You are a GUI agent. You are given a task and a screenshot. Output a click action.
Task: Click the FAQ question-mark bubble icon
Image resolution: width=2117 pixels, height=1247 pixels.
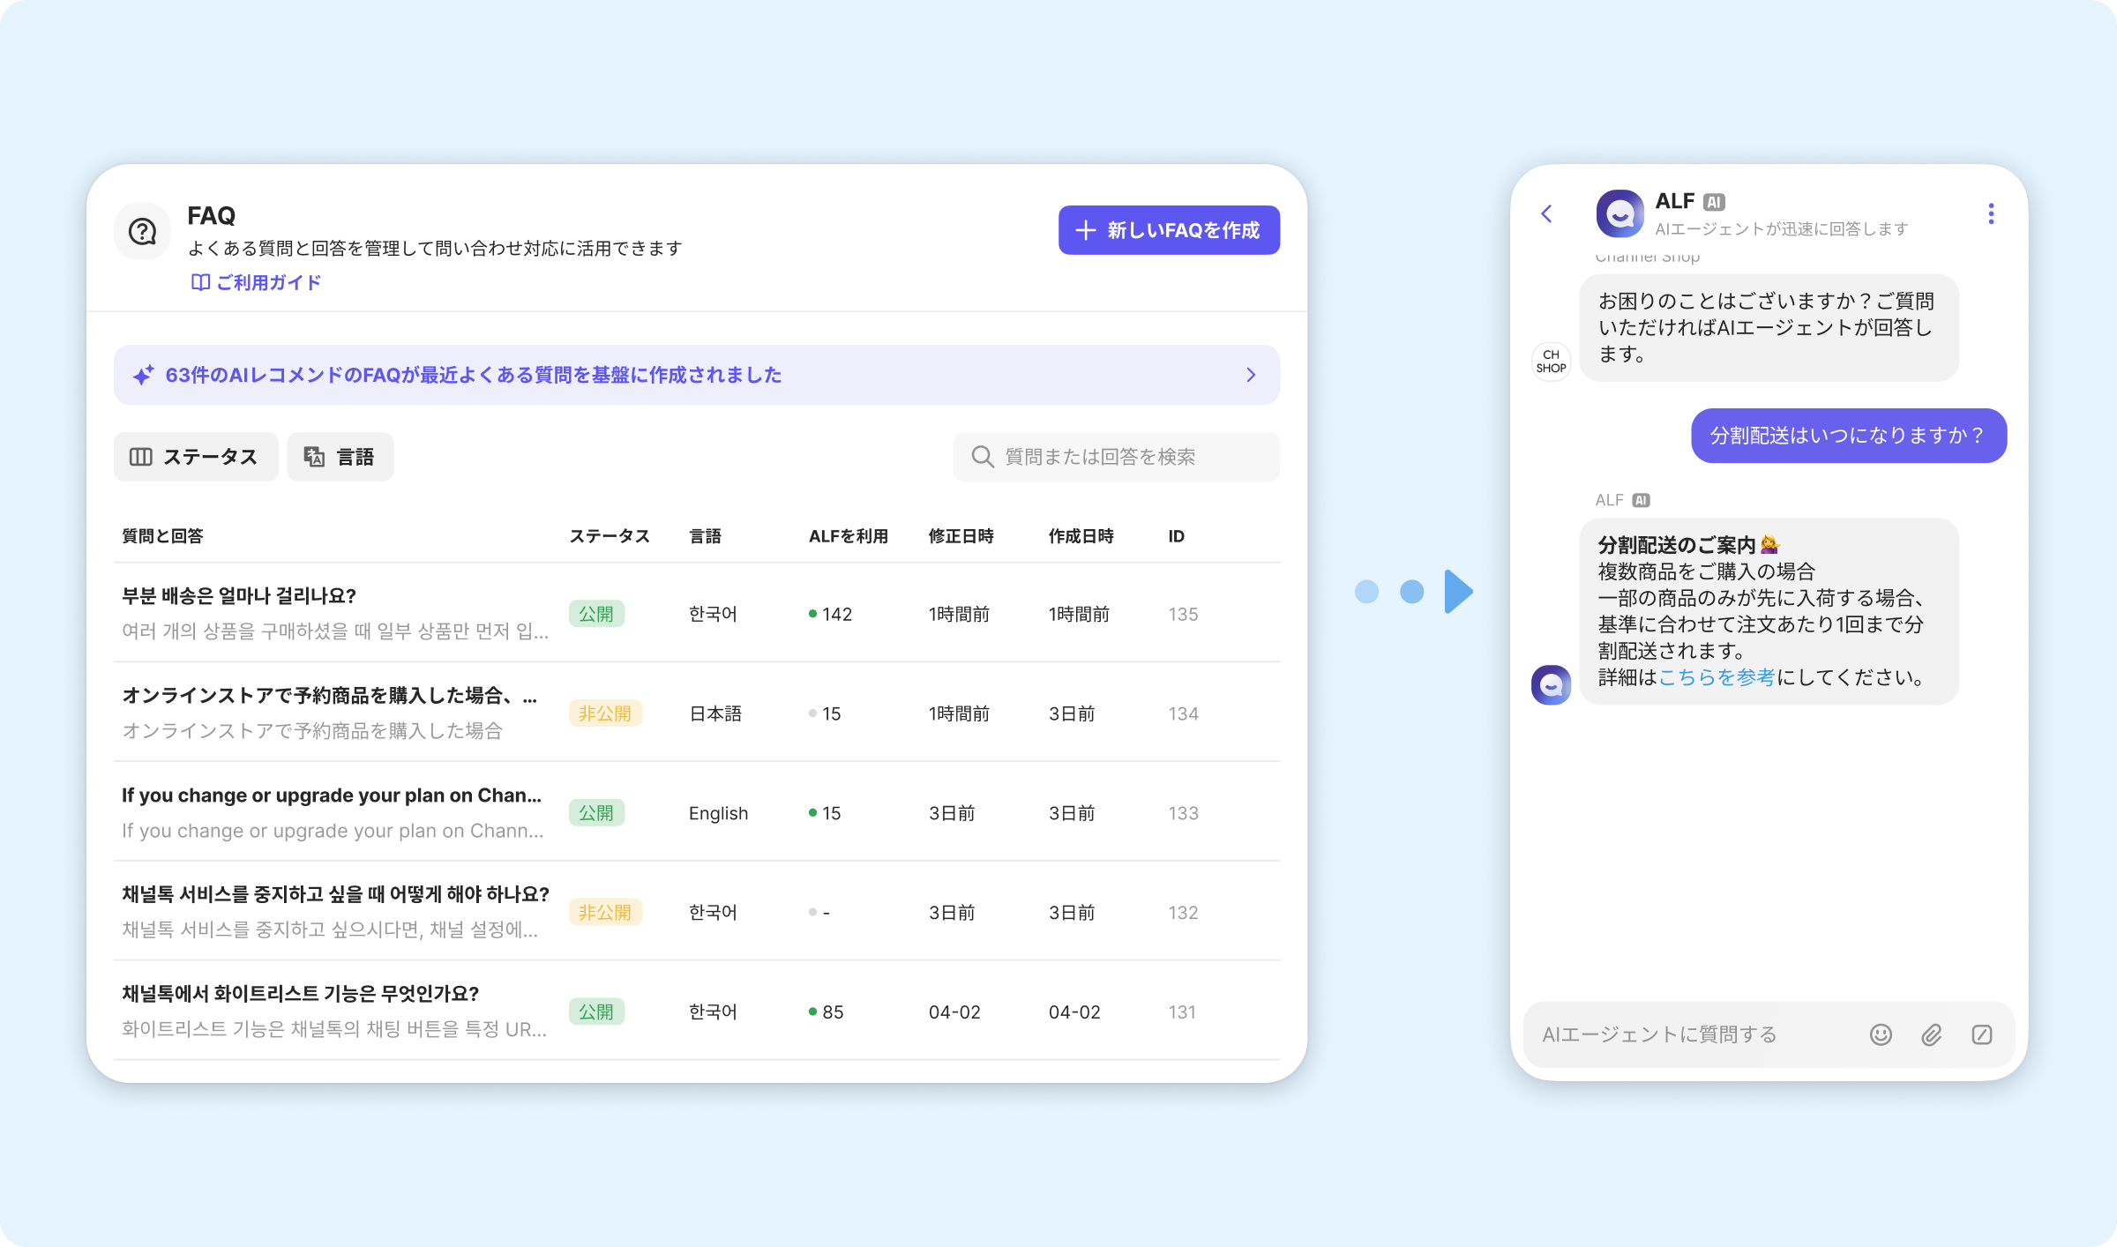(x=142, y=232)
